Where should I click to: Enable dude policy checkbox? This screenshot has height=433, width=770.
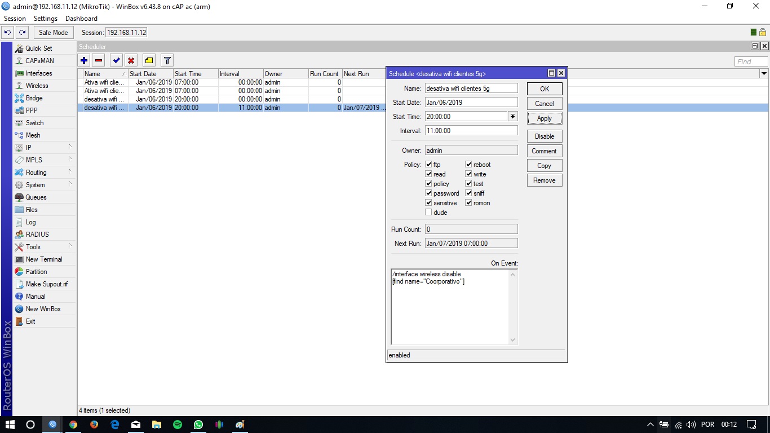tap(428, 213)
